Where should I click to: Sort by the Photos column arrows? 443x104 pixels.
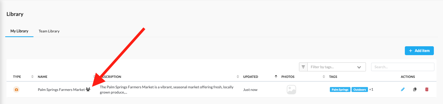pos(324,77)
